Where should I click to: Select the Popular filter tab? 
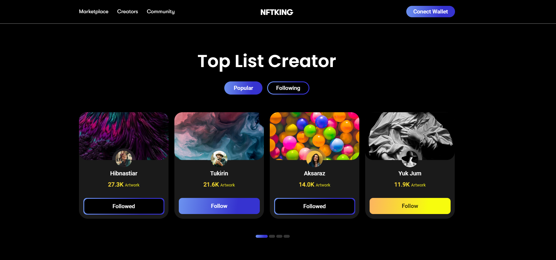(x=243, y=88)
